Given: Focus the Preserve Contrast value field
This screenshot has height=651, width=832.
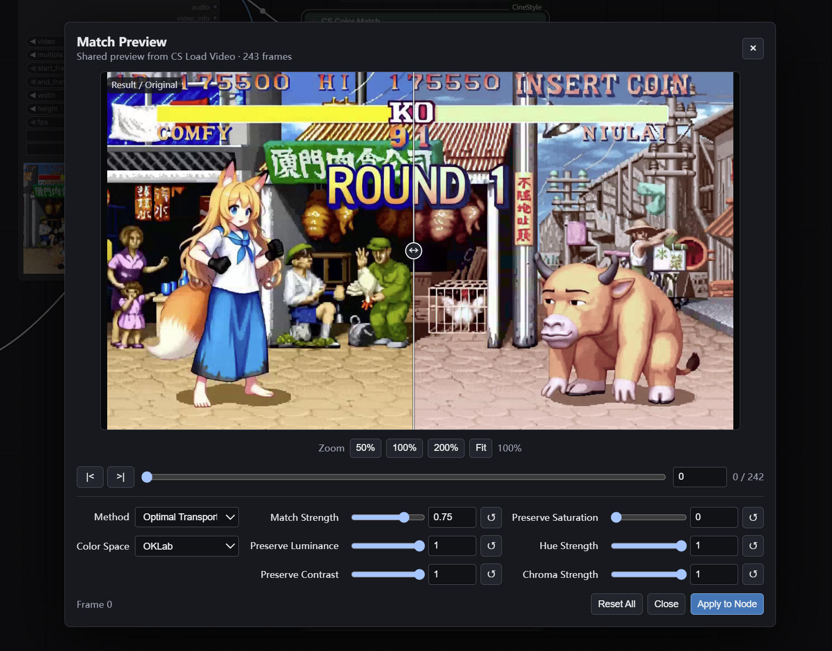Looking at the screenshot, I should [452, 574].
